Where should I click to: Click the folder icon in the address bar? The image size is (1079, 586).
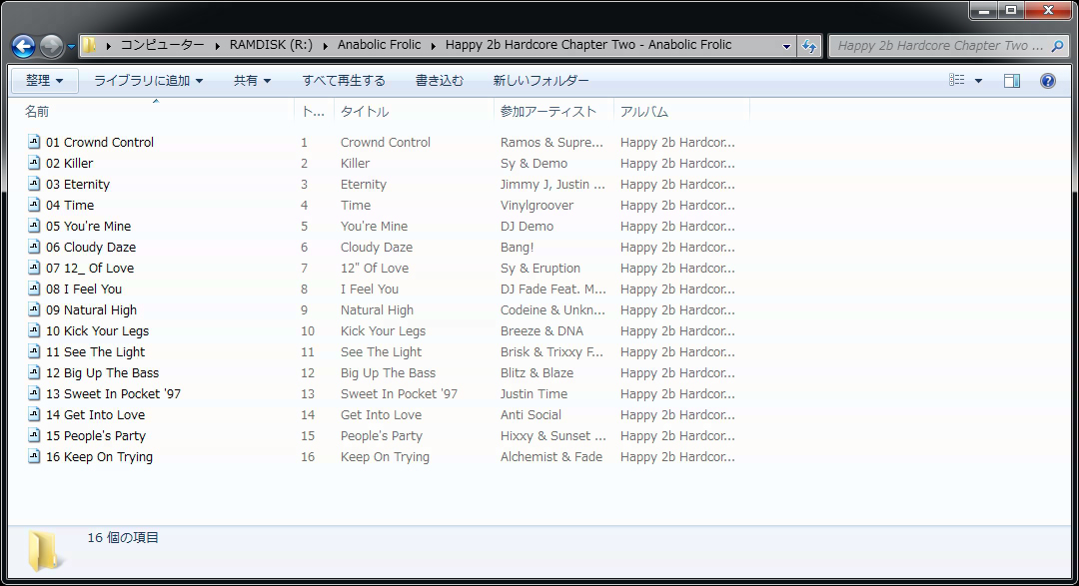click(x=90, y=46)
